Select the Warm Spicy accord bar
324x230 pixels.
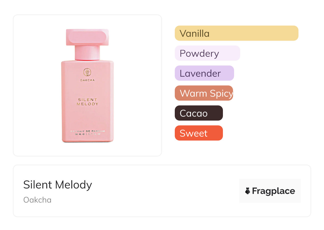pyautogui.click(x=204, y=93)
